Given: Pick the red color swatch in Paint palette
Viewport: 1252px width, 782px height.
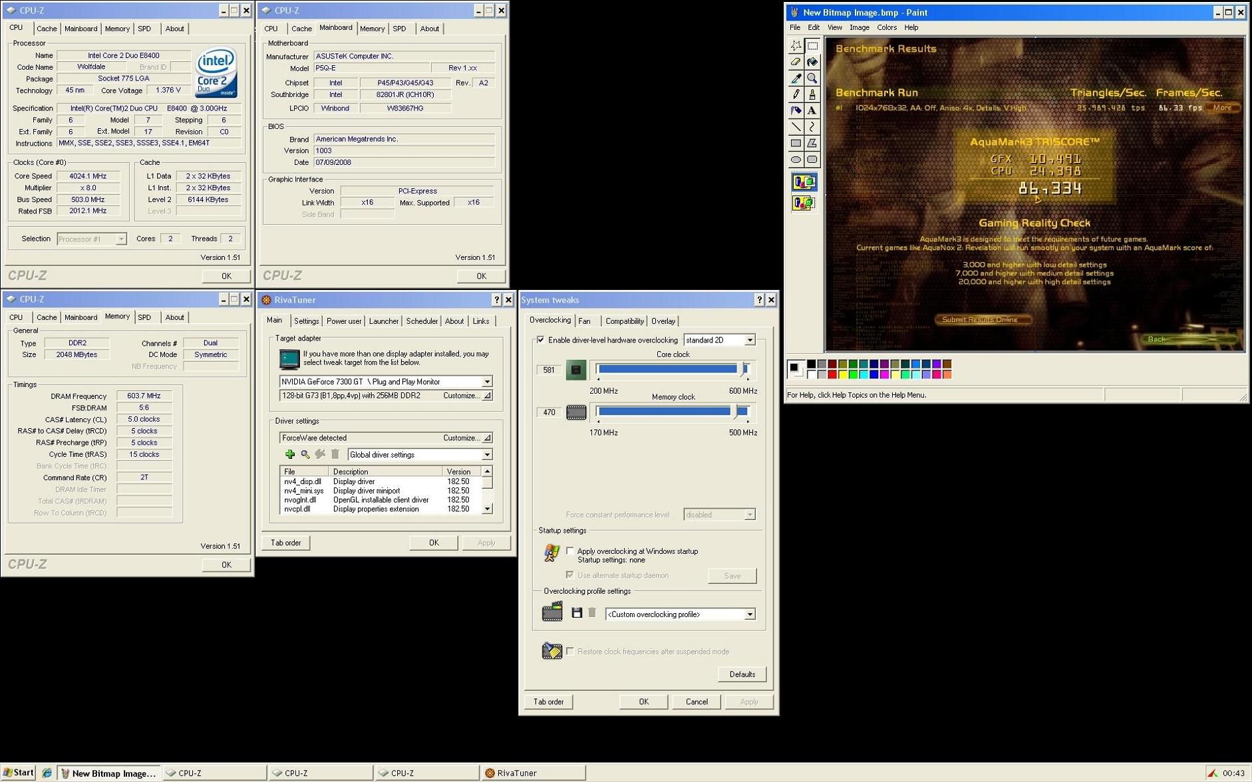Looking at the screenshot, I should click(832, 374).
